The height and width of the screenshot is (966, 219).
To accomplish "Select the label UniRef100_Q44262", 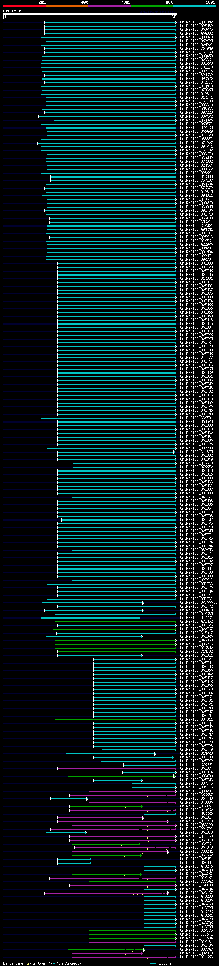I will (x=196, y=874).
